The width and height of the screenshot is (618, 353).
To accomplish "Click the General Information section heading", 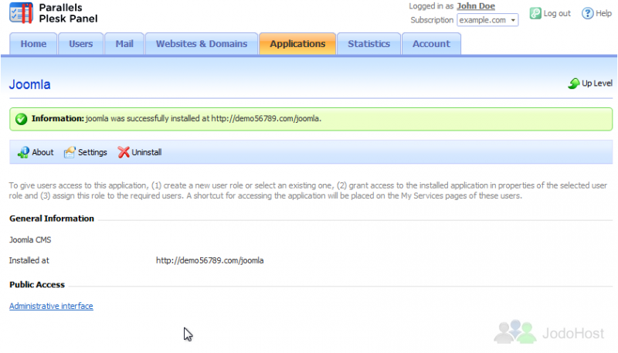I will point(52,219).
